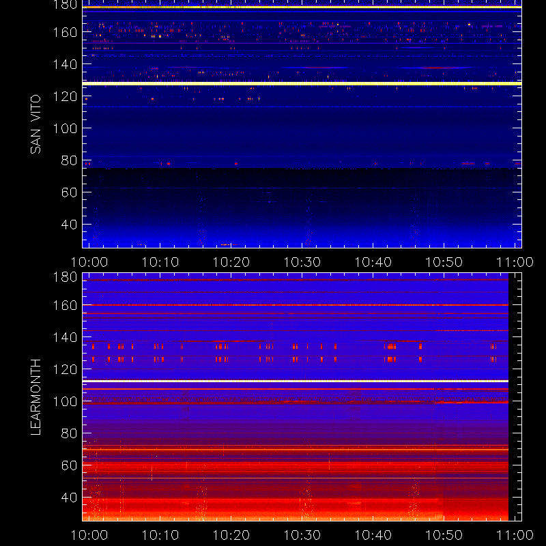Viewport: 546px width, 546px height.
Task: Select the 160 tick label on Learmonth plot
Action: [65, 305]
